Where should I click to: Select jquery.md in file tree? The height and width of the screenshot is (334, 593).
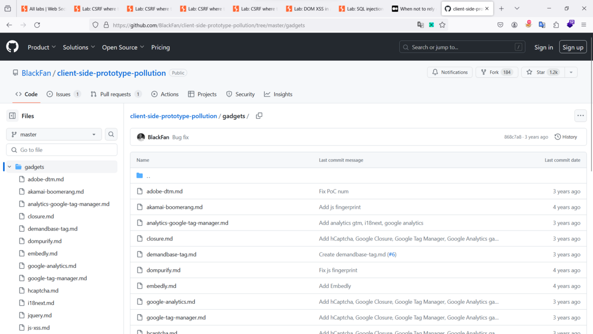[x=40, y=315]
